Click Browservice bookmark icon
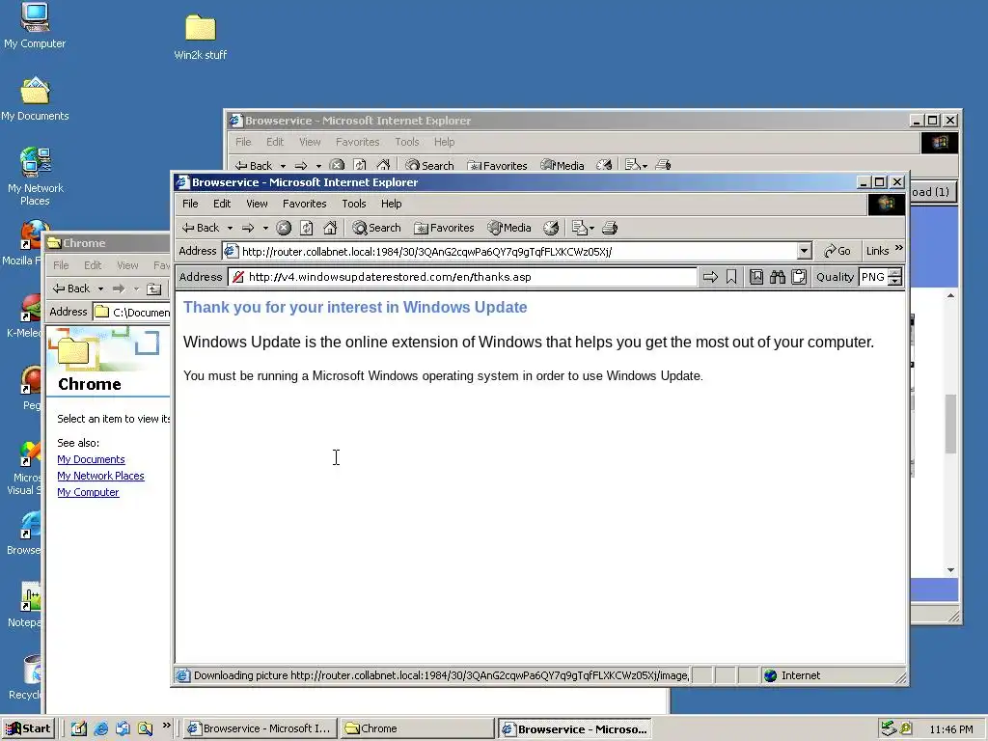 731,277
